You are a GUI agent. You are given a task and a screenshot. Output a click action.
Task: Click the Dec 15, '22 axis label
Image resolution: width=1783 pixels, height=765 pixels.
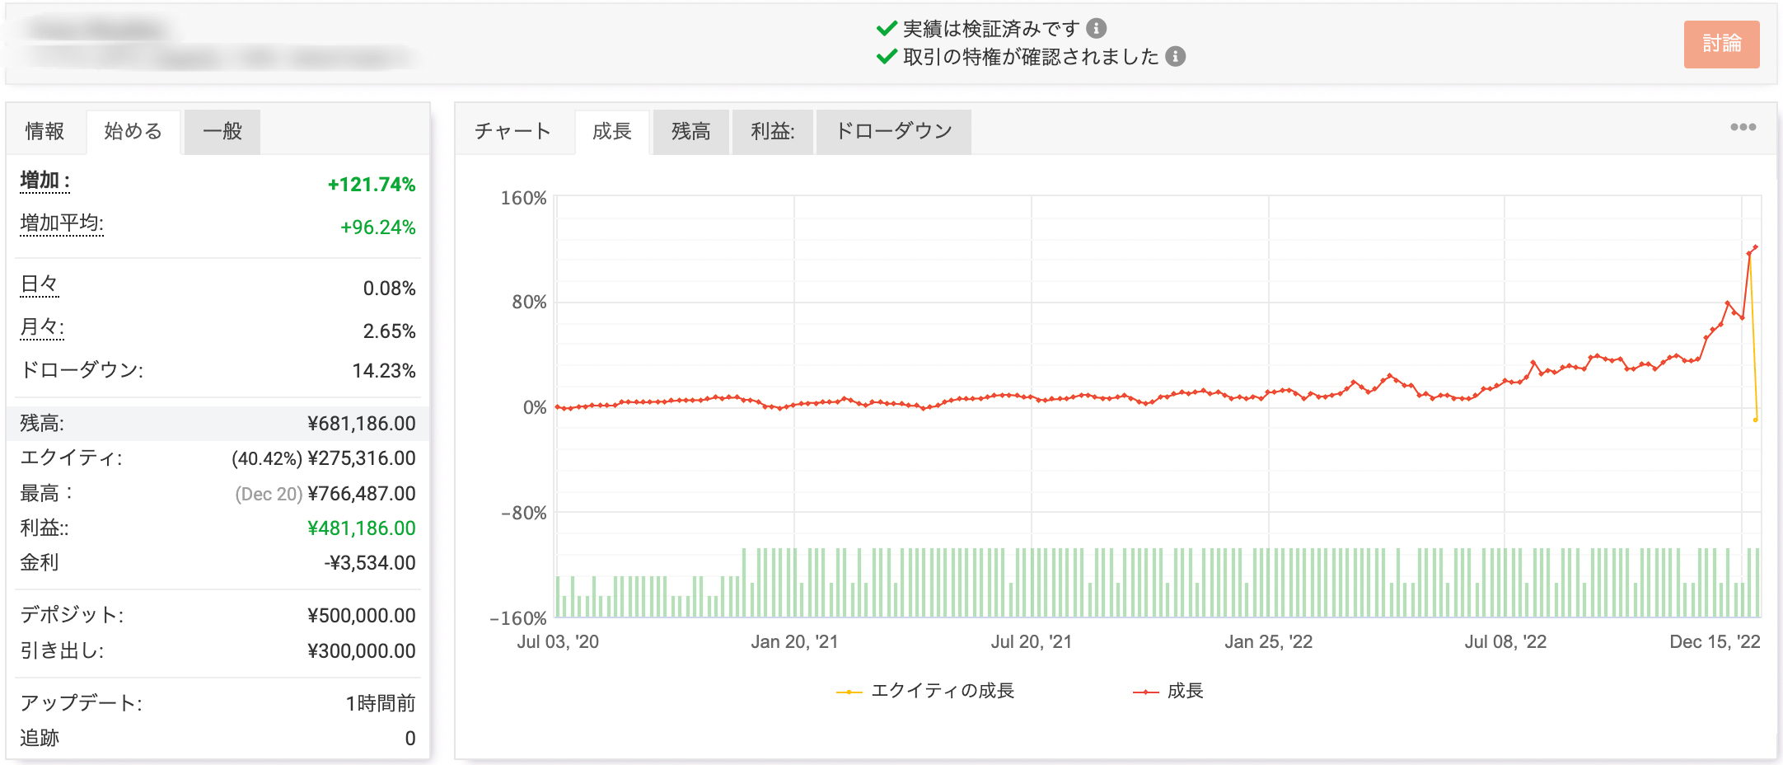[x=1715, y=642]
